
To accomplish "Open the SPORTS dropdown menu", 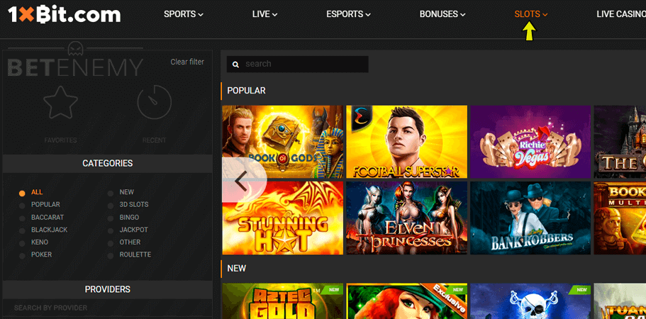I will 184,14.
